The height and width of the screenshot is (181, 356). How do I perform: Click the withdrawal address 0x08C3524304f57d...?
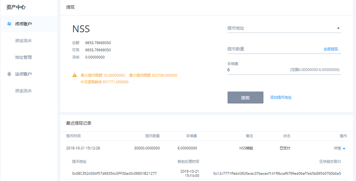pos(114,174)
